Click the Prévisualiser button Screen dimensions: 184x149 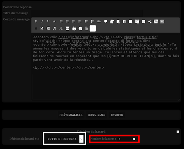(x=71, y=115)
